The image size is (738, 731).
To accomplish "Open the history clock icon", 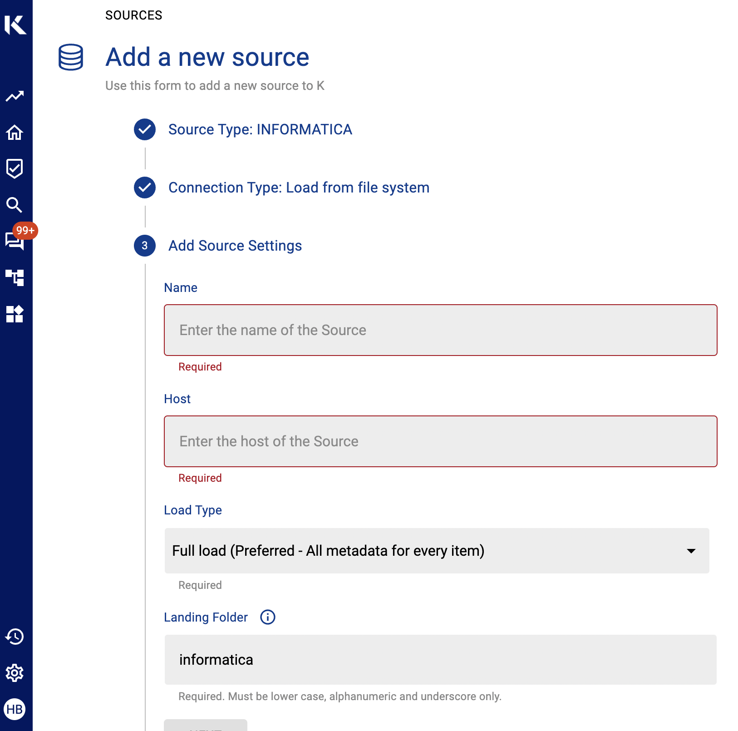I will click(x=15, y=637).
